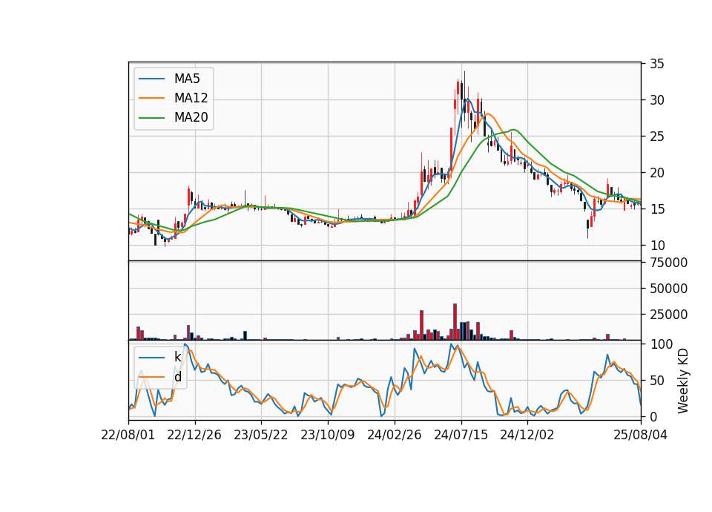The height and width of the screenshot is (512, 712).
Task: Click the k legend entry
Action: coord(160,357)
